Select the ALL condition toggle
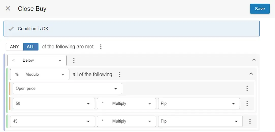 31,47
